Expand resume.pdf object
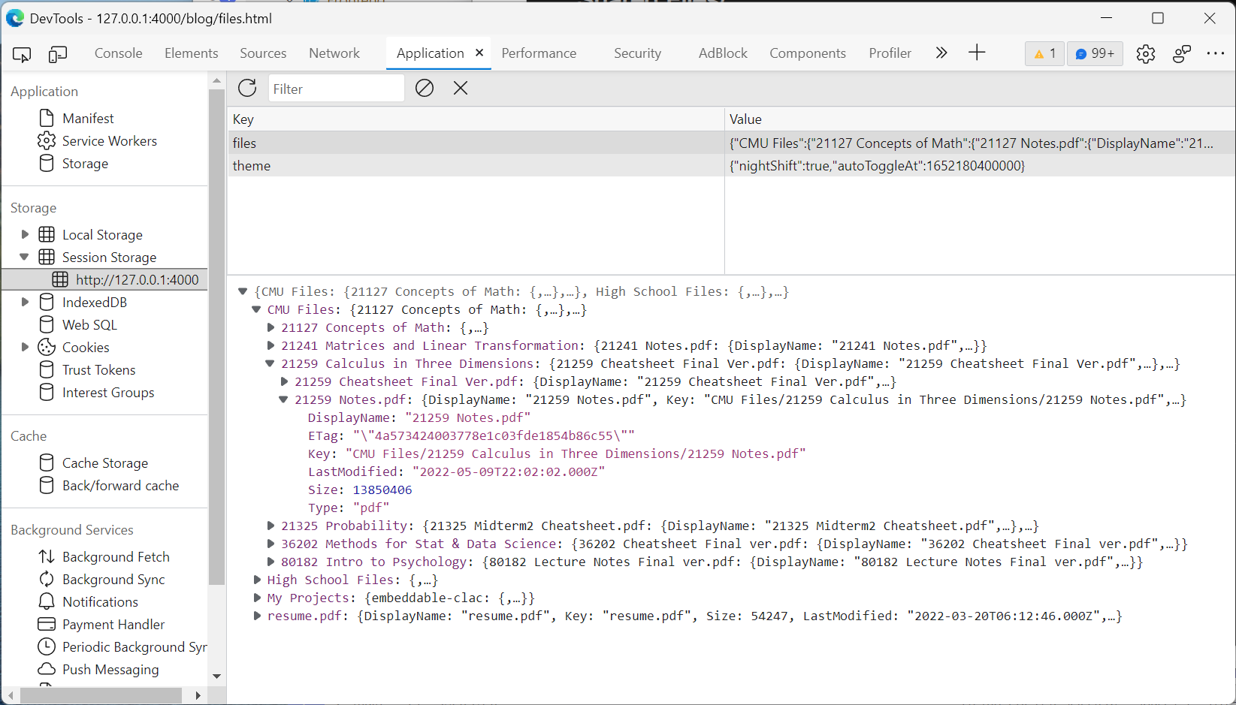Screen dimensions: 1236x705 [258, 616]
